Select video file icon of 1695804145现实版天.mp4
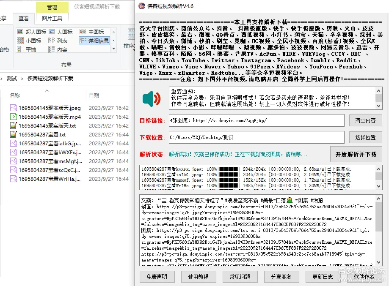The image size is (389, 286). click(x=14, y=117)
